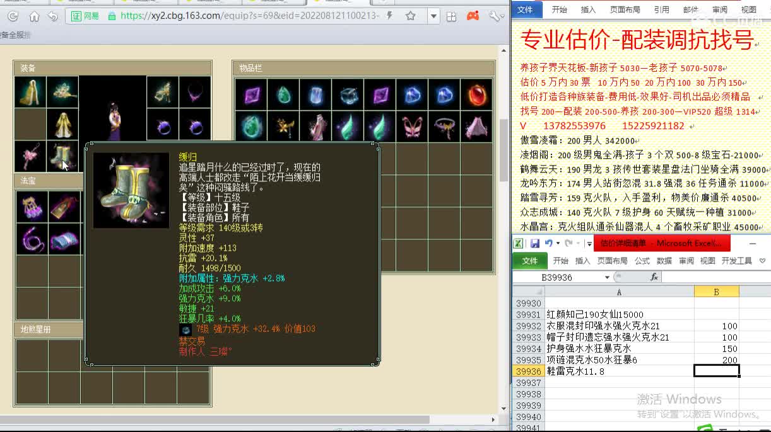Image resolution: width=771 pixels, height=432 pixels.
Task: Select the golden flower hairpin equipment item
Action: (62, 92)
